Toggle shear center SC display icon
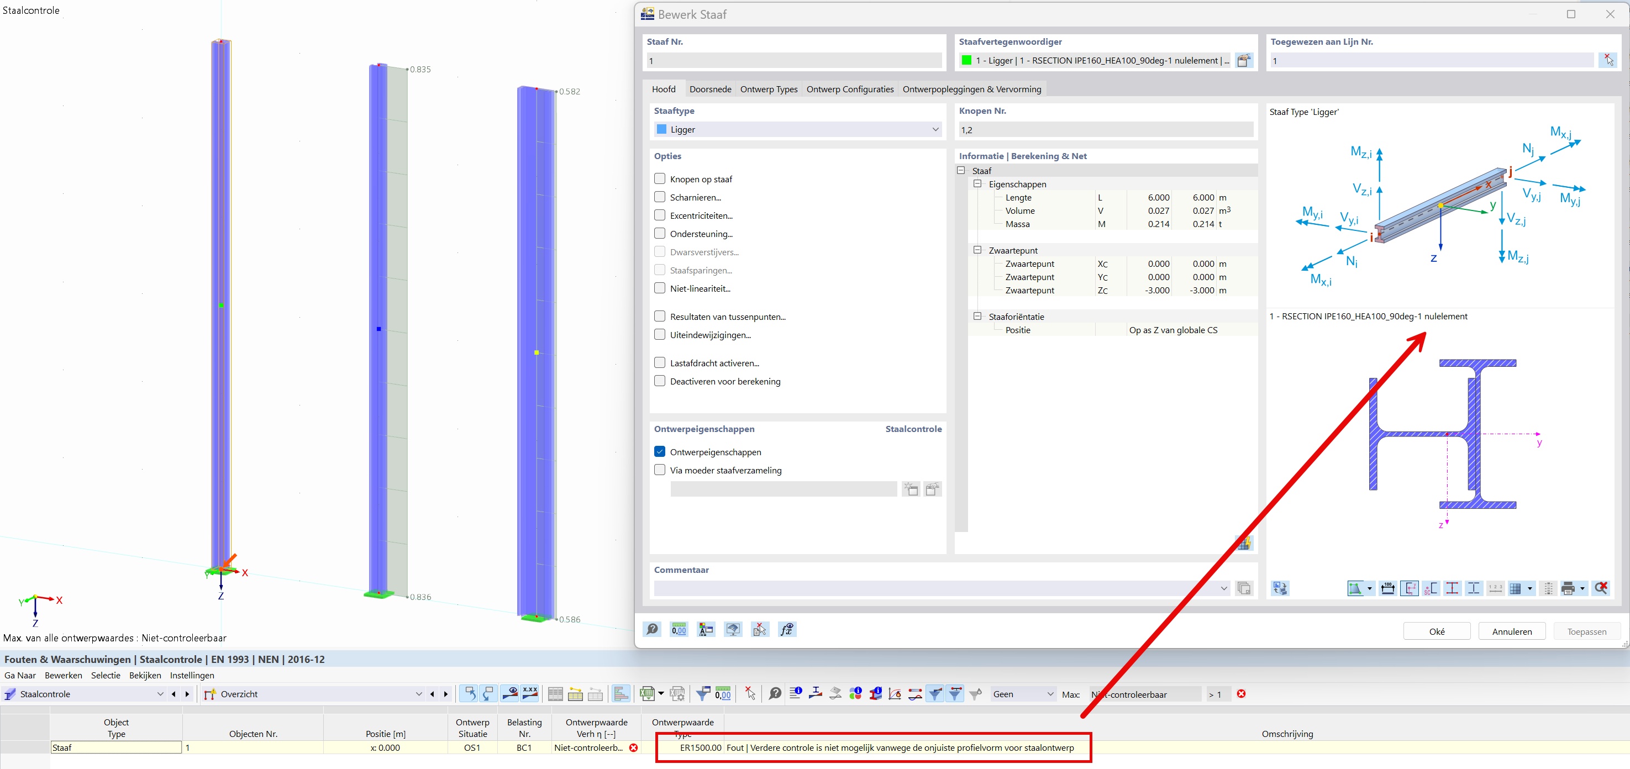 [1430, 588]
